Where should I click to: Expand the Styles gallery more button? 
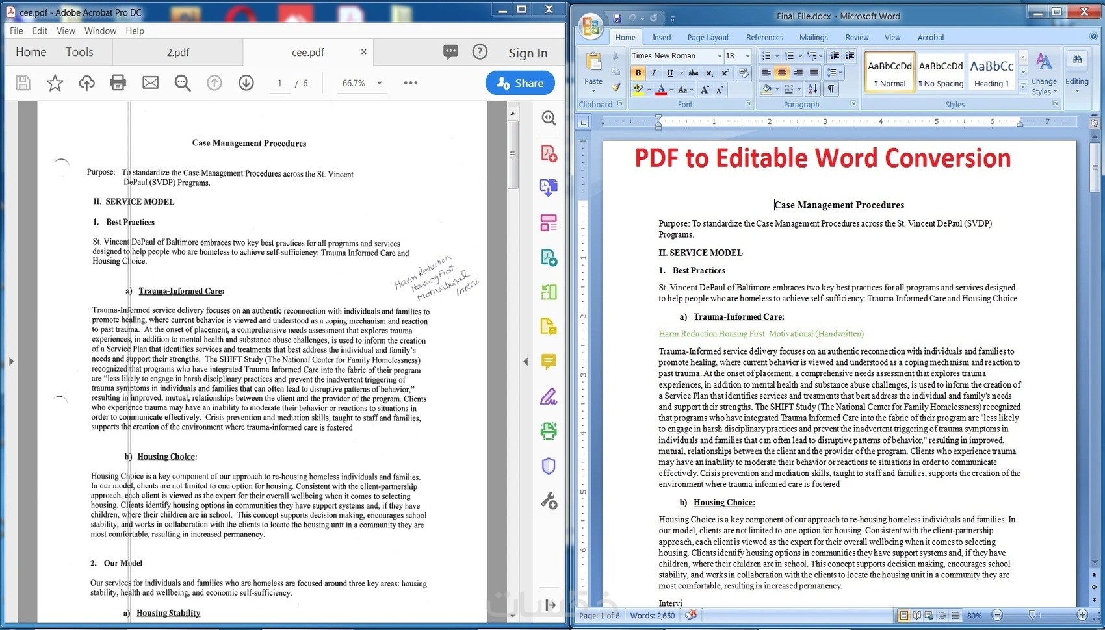(x=1023, y=85)
